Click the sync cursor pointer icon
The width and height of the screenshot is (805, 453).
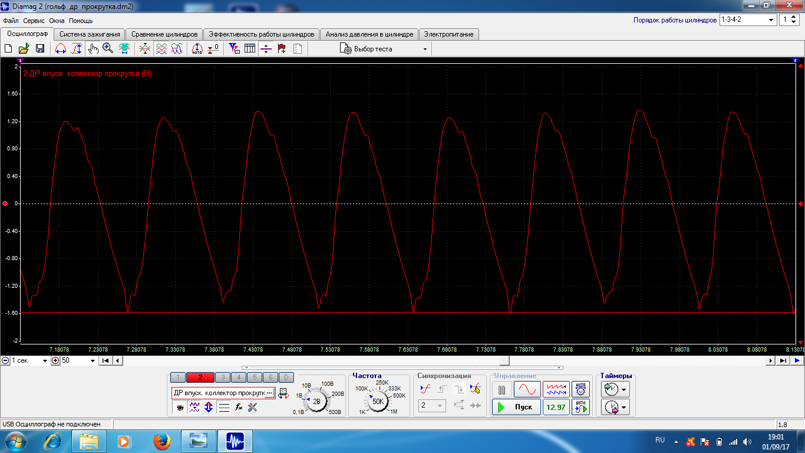point(475,389)
